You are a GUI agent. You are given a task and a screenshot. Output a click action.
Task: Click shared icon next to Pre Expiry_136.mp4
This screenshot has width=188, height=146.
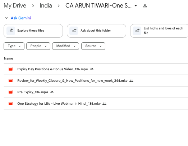pos(52,92)
